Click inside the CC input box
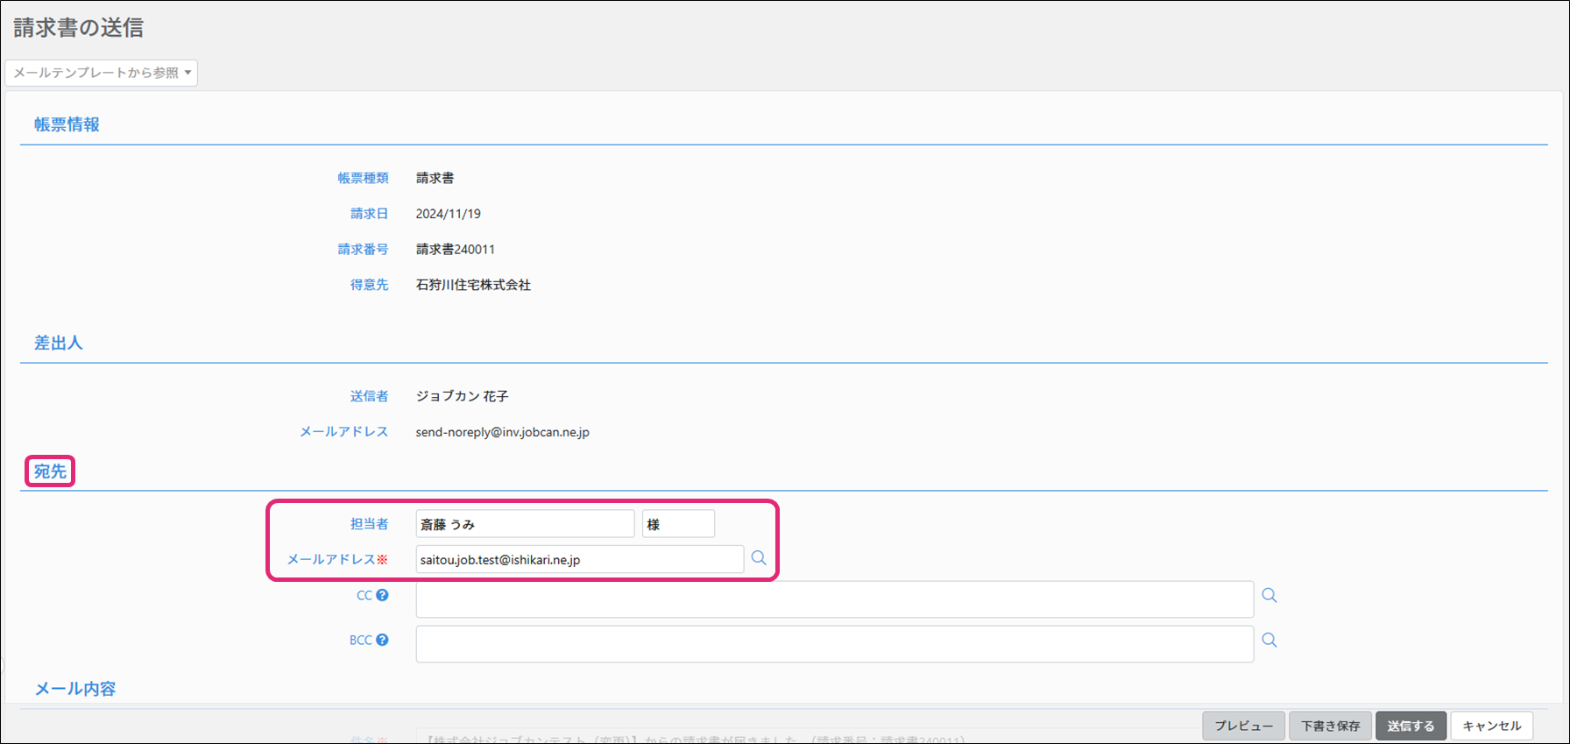 [833, 599]
